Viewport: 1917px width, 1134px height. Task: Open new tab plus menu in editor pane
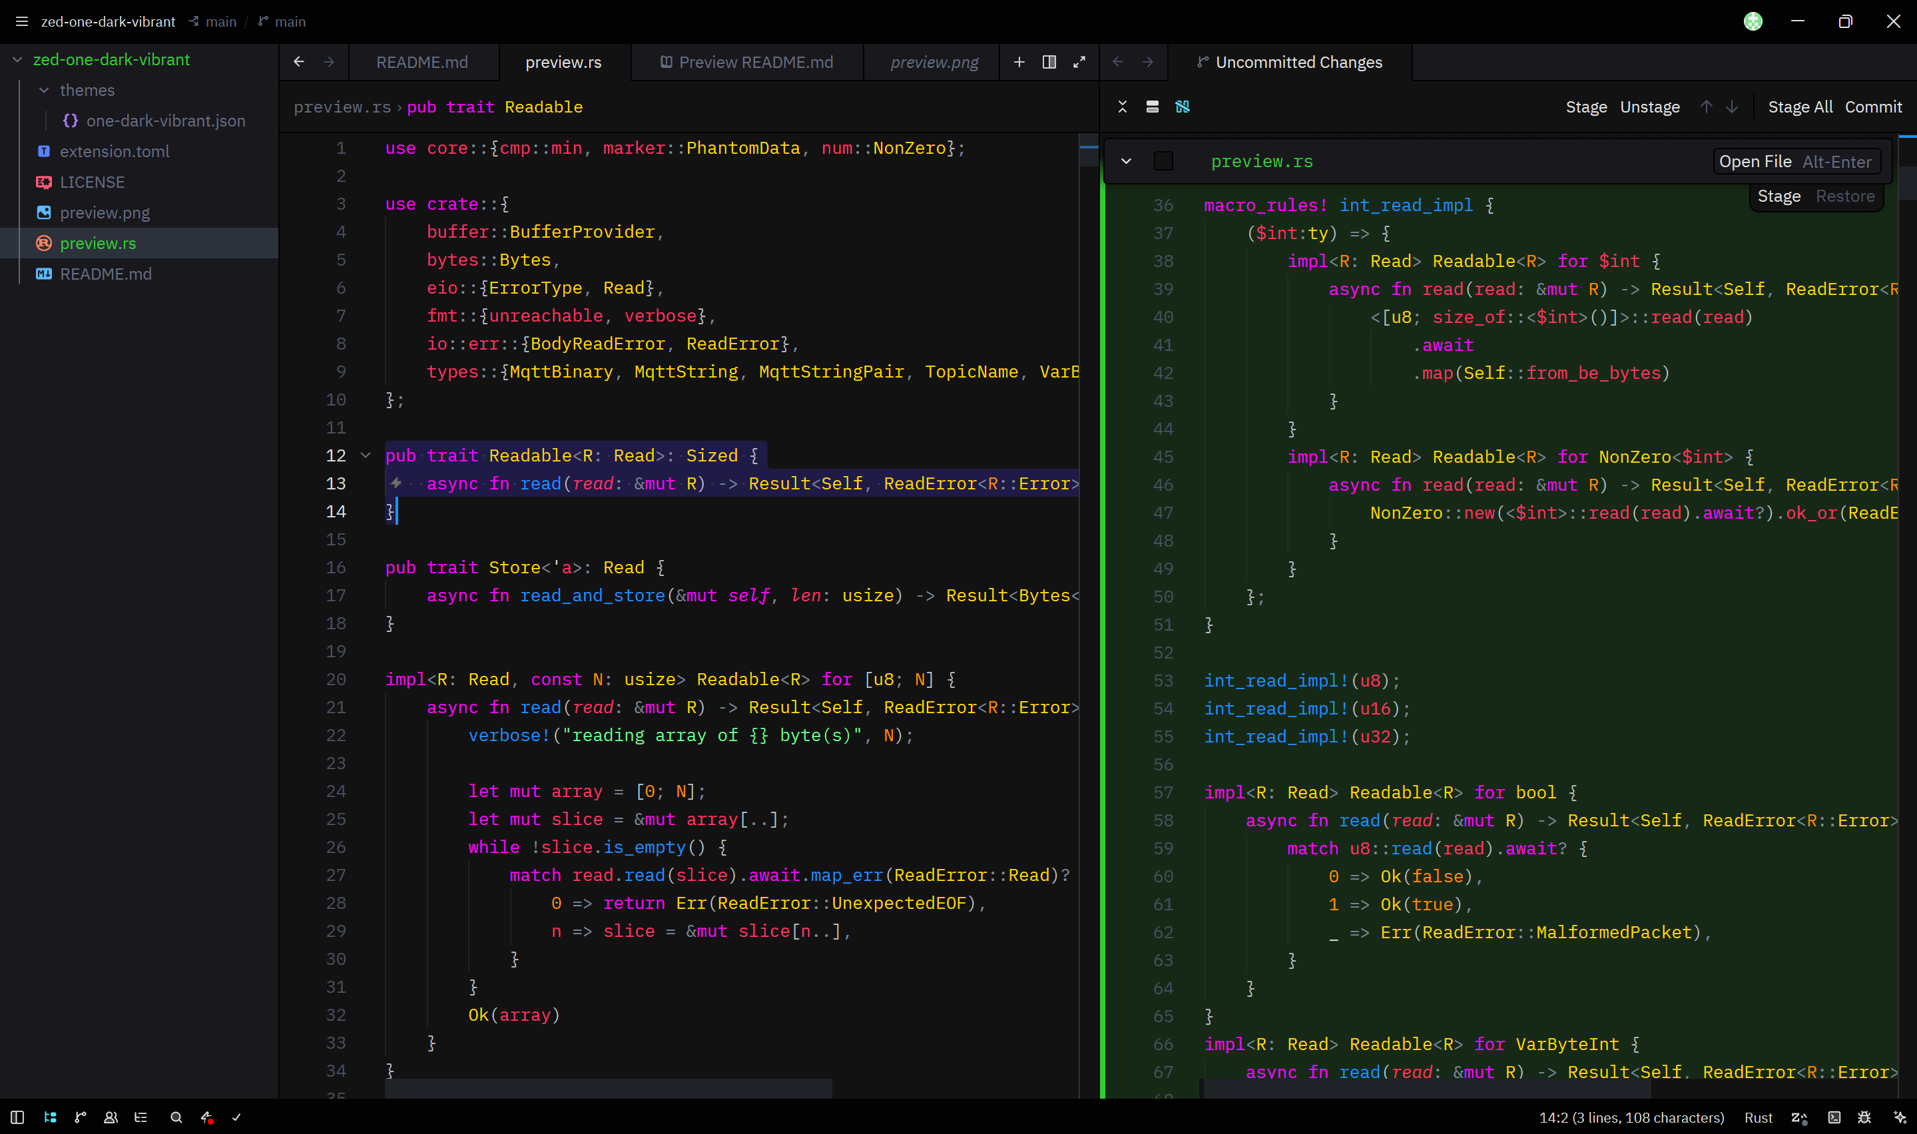pyautogui.click(x=1019, y=62)
